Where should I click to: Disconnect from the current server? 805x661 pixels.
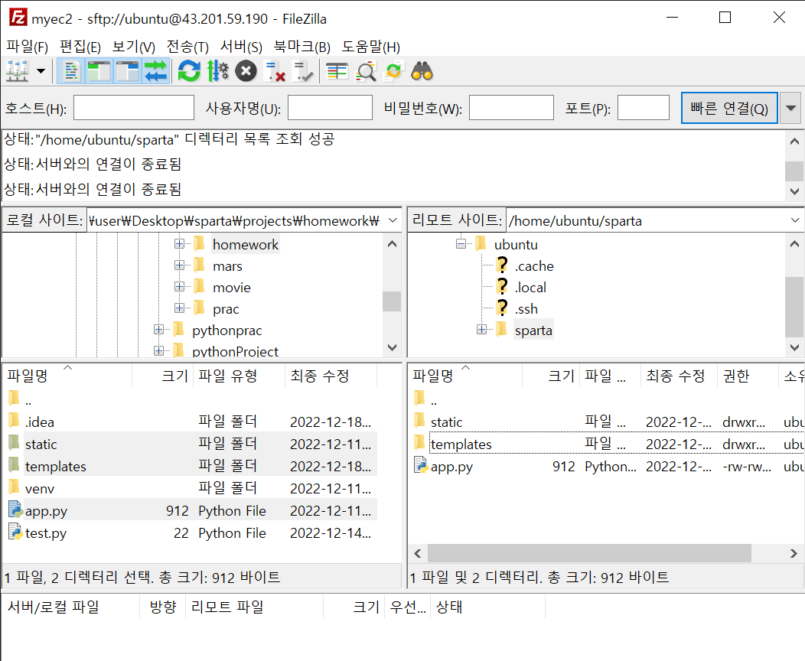(x=274, y=71)
